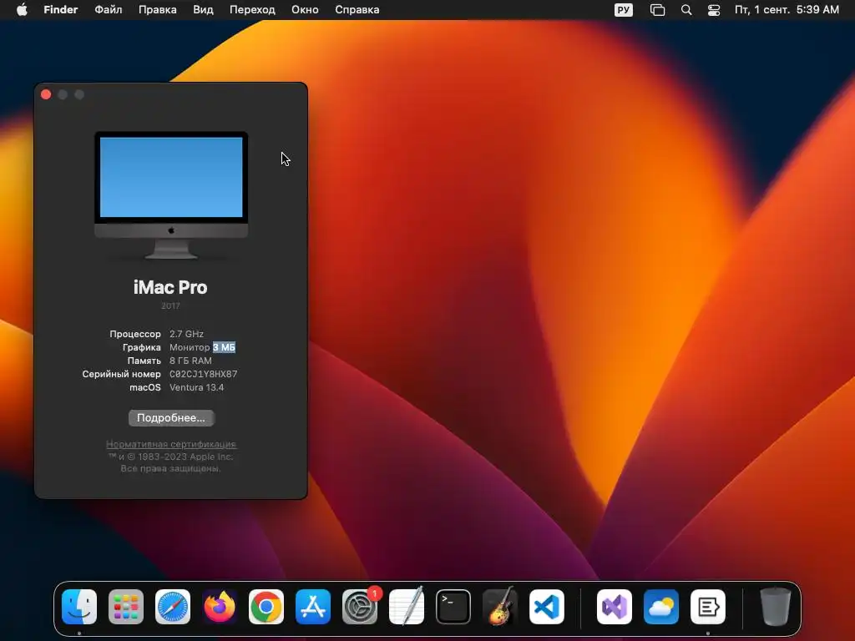Screen dimensions: 855x641
Task: Open the Переход menu
Action: 252,10
